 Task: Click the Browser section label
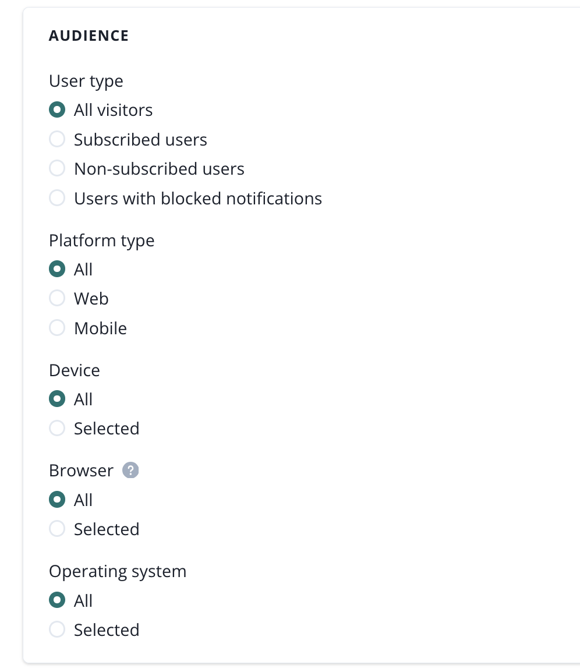click(81, 471)
